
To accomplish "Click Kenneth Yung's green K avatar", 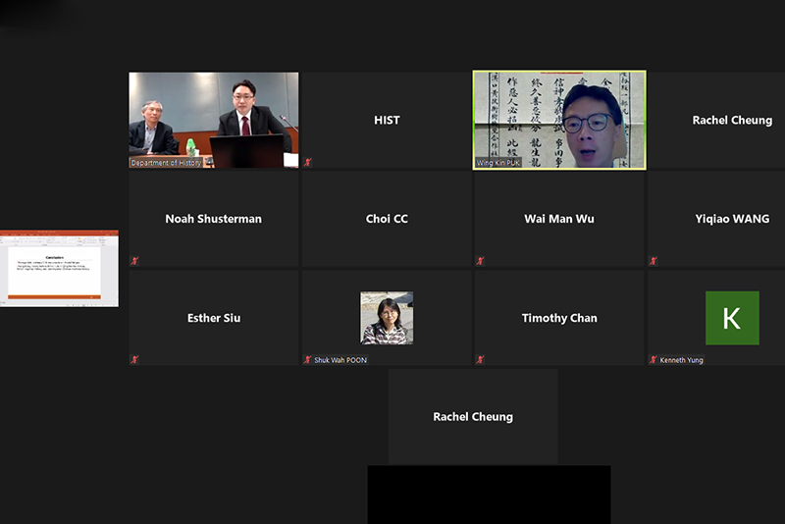I will [732, 317].
